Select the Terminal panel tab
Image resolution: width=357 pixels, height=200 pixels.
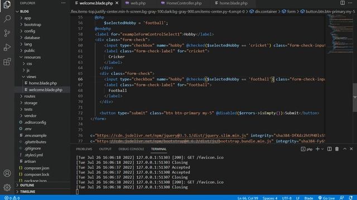coord(158,149)
